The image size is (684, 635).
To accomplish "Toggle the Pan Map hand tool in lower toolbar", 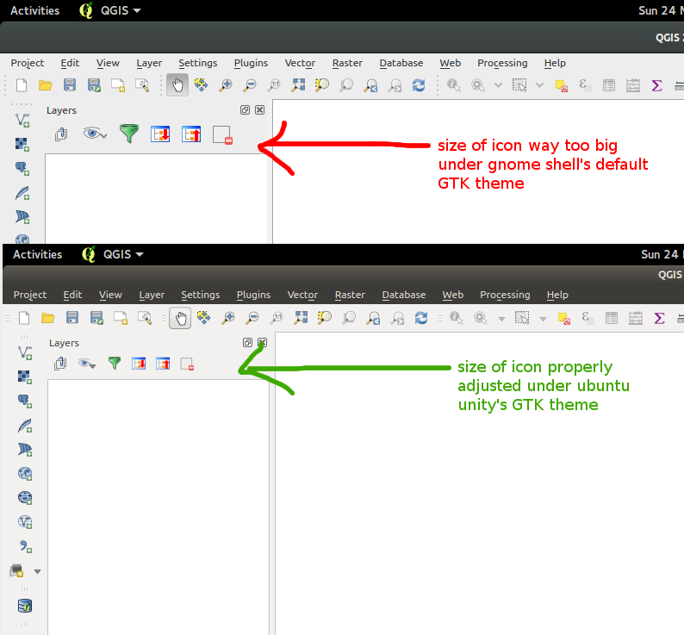I will click(180, 318).
